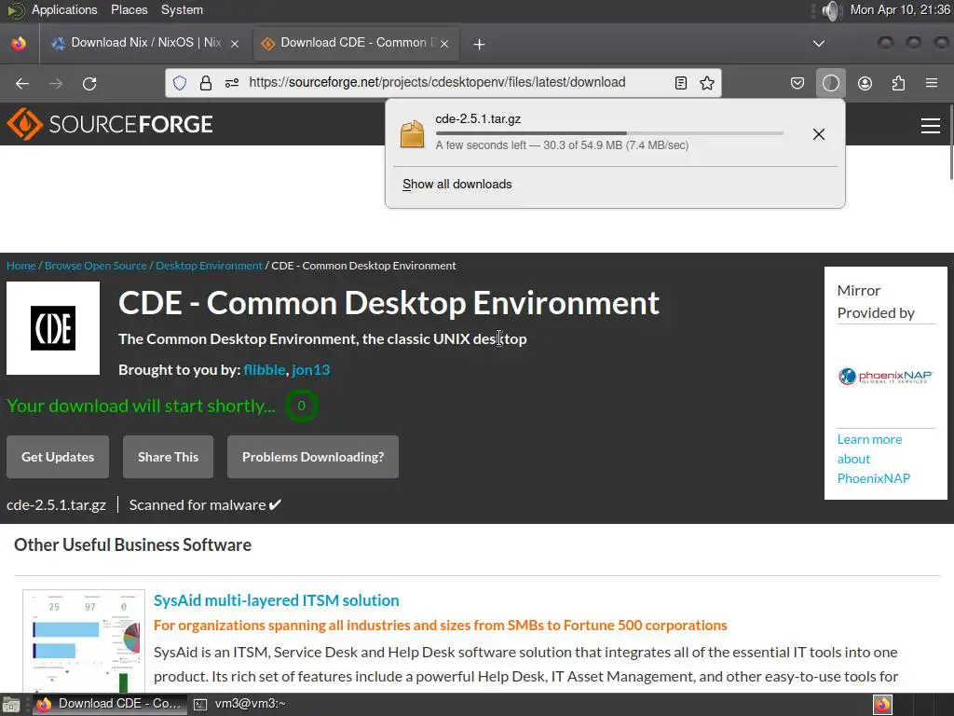Open a new browser tab
This screenshot has height=716, width=954.
479,44
